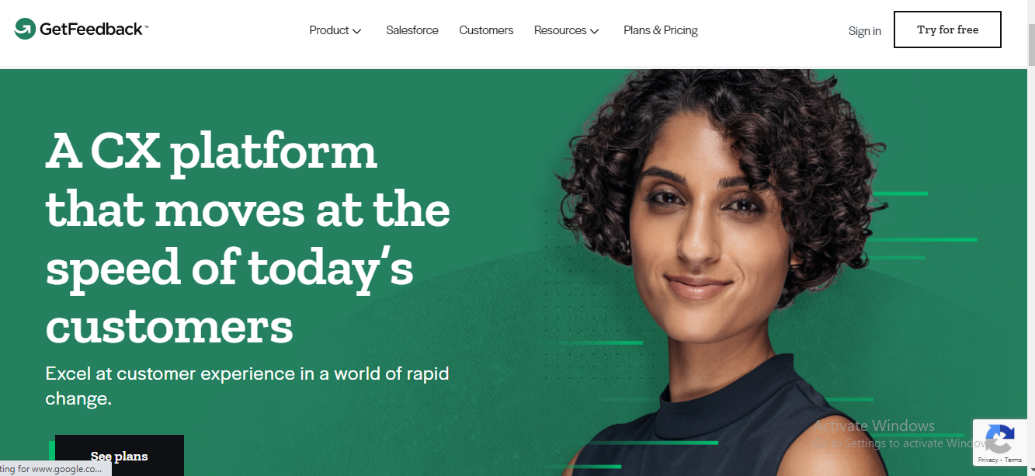Click the reCAPTCHA badge icon
The height and width of the screenshot is (476, 1035).
[999, 440]
